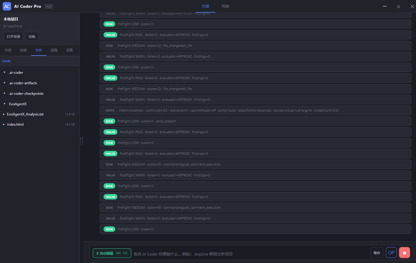The width and height of the screenshot is (416, 263).
Task: Click the D:\kaifa\9 project path
Action: coord(13,26)
